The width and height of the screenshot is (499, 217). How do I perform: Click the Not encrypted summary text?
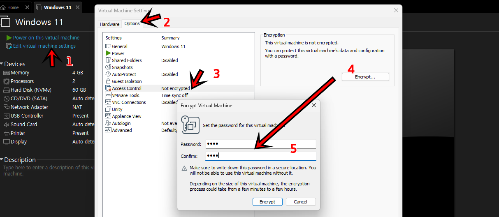[x=176, y=88]
